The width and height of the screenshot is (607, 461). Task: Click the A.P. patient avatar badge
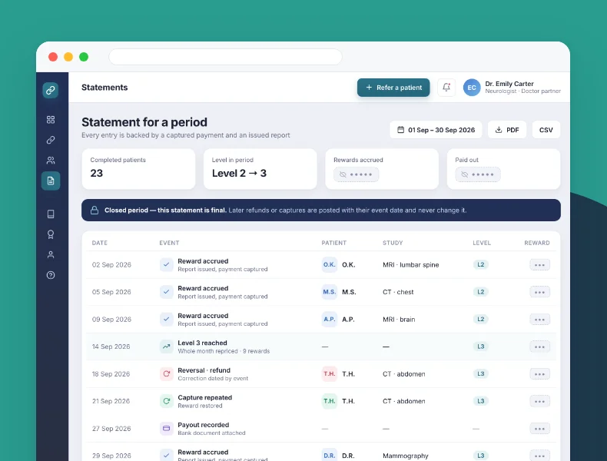pos(330,320)
